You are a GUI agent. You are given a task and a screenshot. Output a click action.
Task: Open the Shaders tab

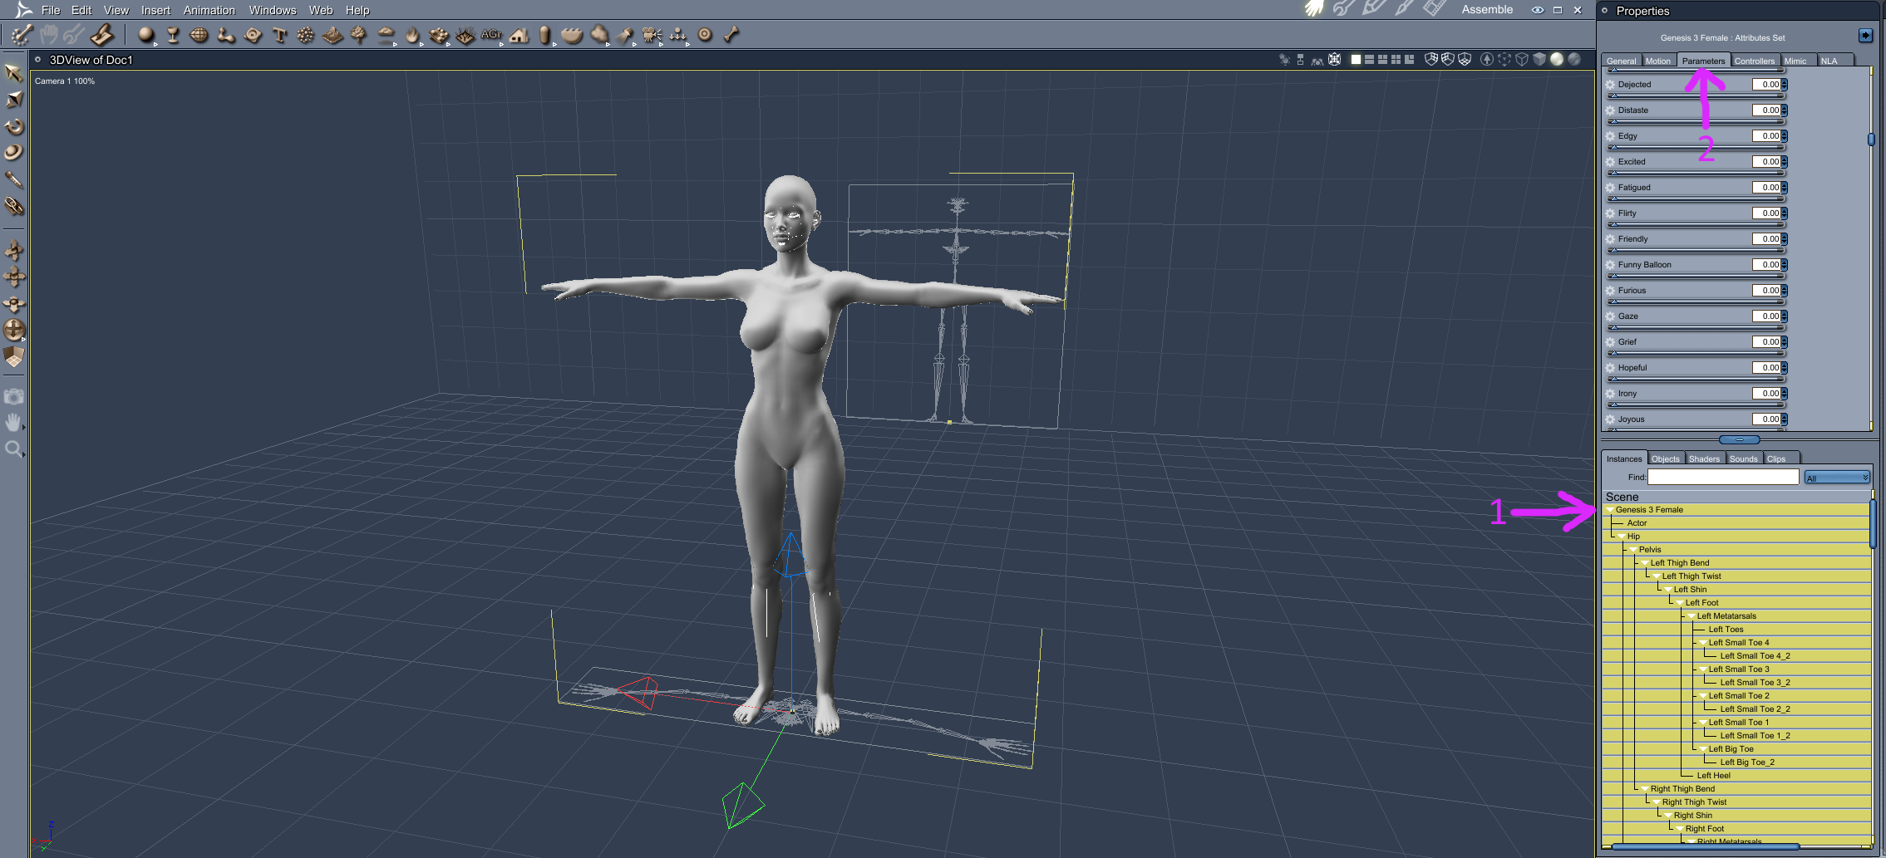[x=1704, y=458]
